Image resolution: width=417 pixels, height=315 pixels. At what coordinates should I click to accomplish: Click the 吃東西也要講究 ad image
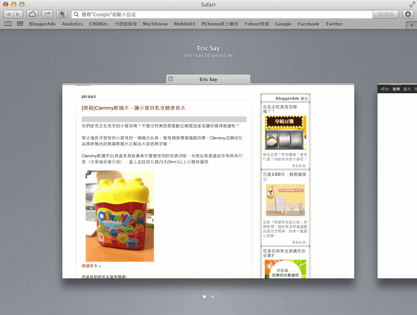285,269
